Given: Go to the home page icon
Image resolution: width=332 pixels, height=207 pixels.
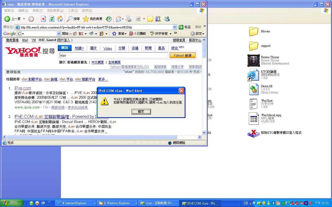Looking at the screenshot, I should [x=60, y=19].
